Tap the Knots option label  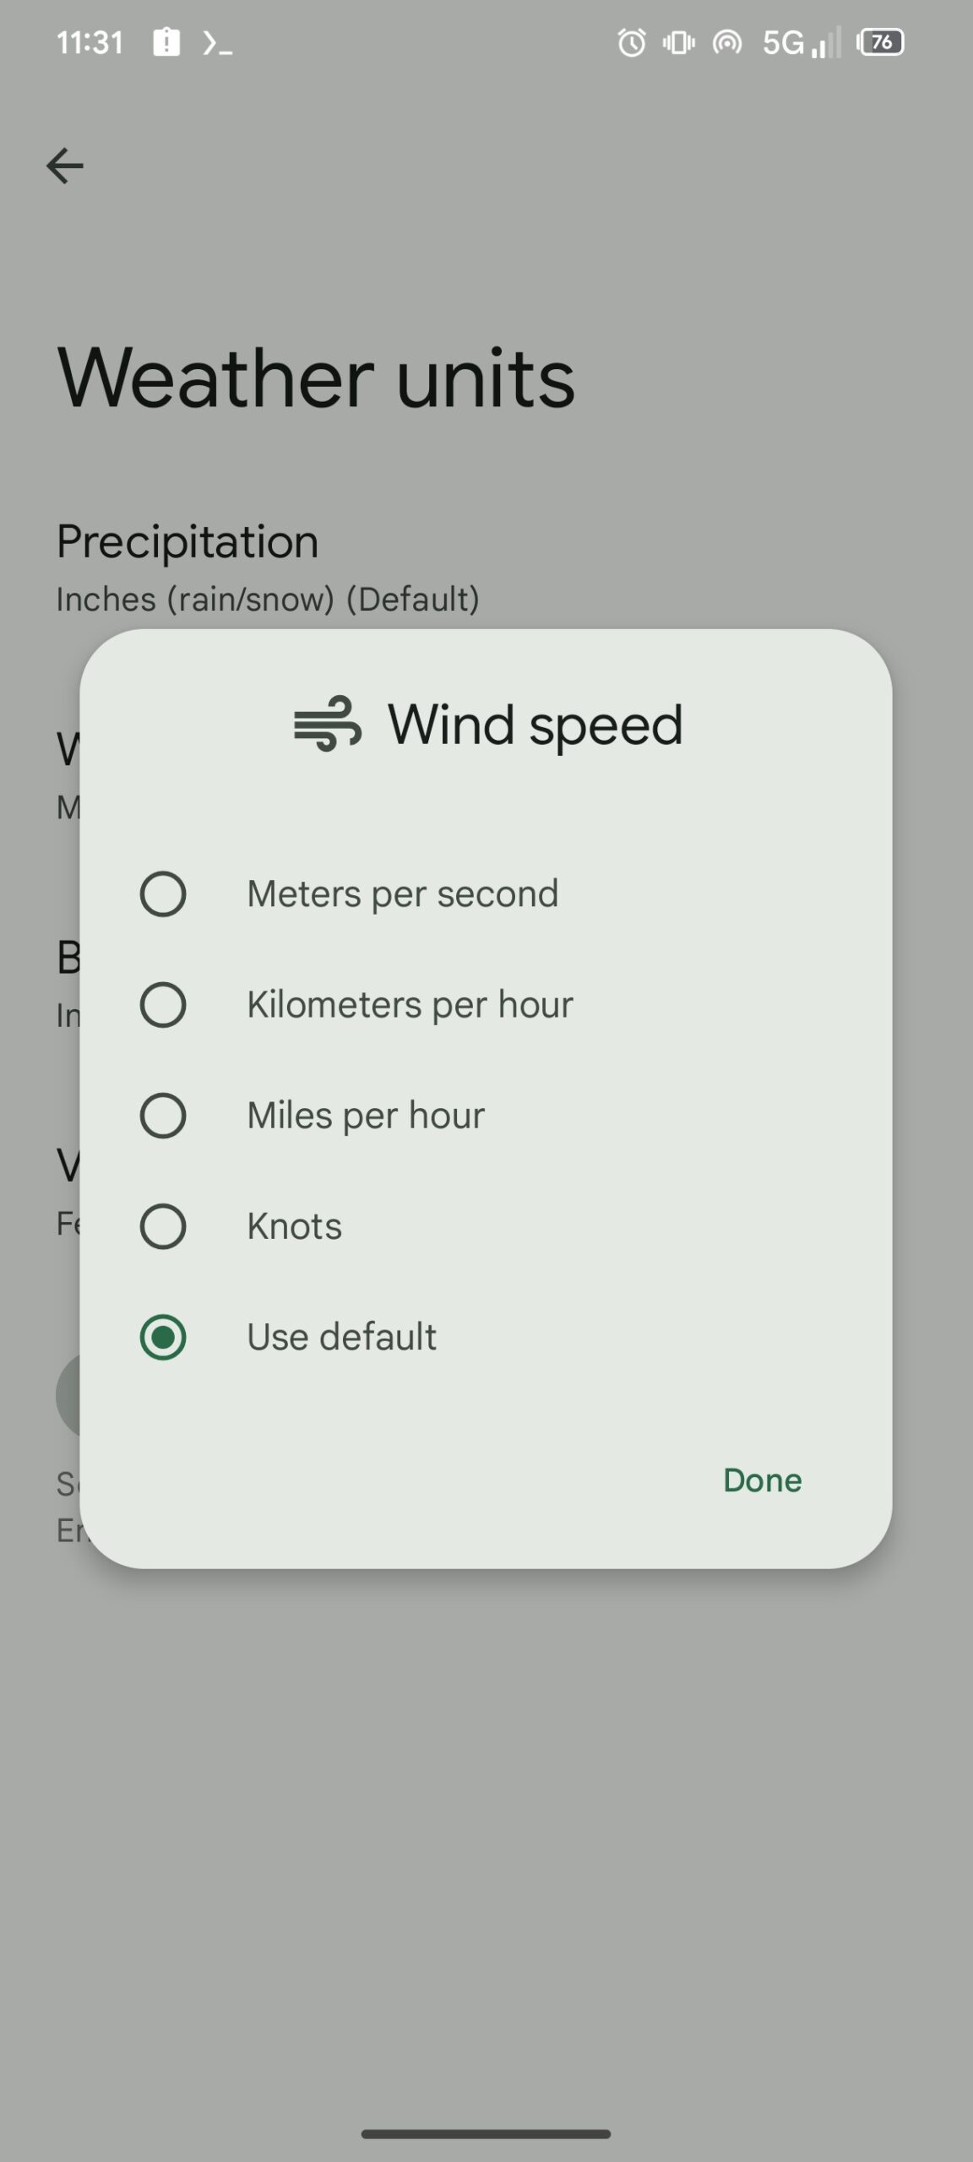coord(294,1226)
